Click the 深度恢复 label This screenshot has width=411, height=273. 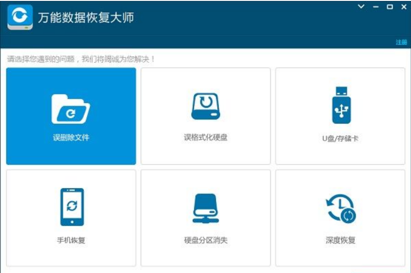[340, 240]
